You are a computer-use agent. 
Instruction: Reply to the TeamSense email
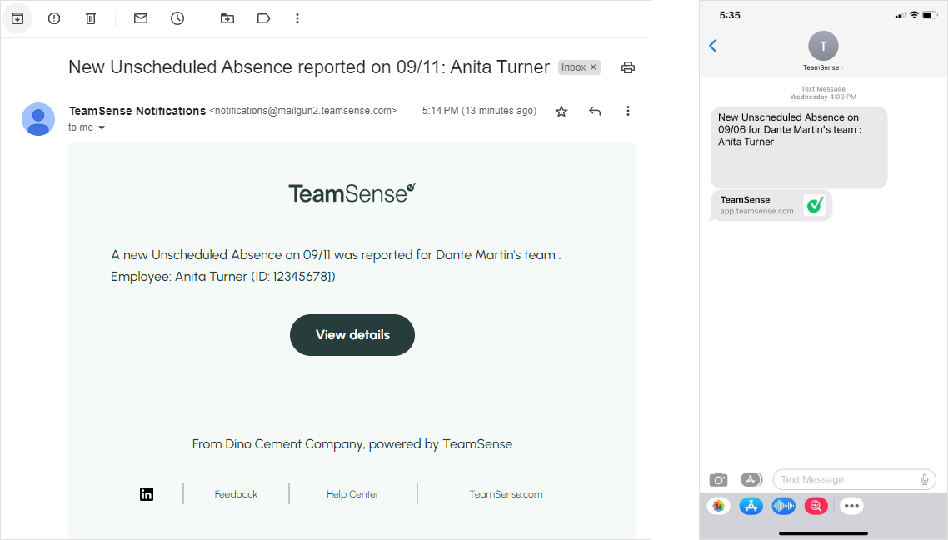click(594, 110)
